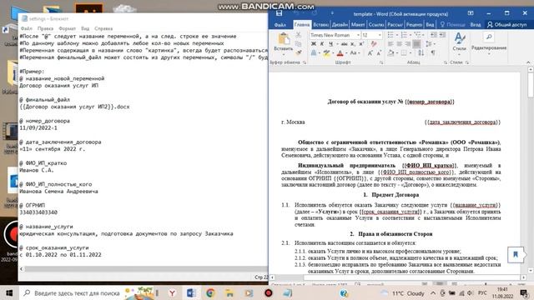
Task: Open Word's Файл tab
Action: click(x=280, y=25)
